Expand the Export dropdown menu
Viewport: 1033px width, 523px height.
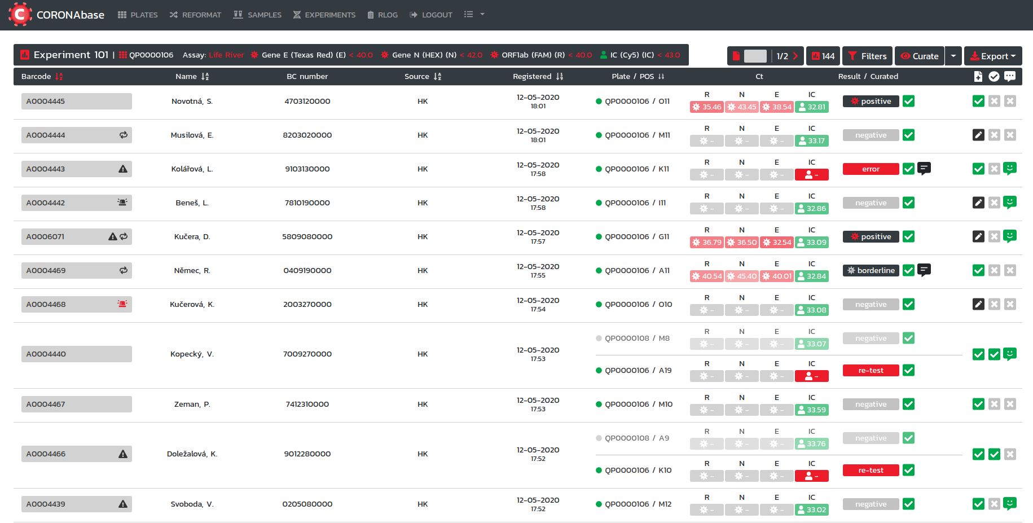(x=992, y=56)
